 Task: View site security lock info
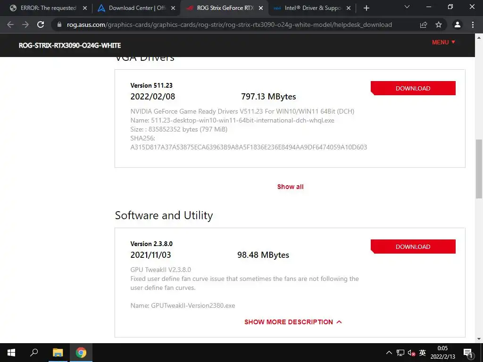59,25
